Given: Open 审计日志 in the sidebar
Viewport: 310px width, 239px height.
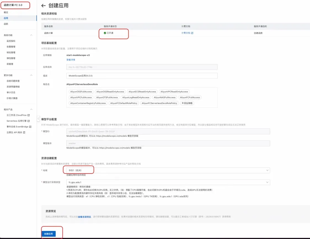Looking at the screenshot, I should 11,92.
